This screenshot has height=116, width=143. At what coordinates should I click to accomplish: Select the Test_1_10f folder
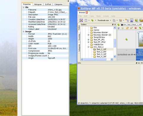[x=101, y=49]
